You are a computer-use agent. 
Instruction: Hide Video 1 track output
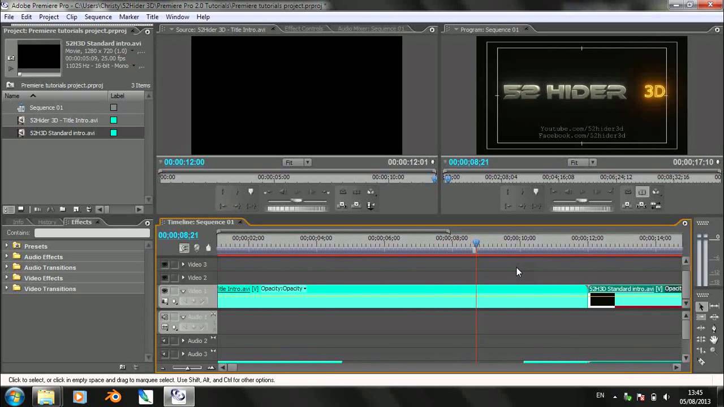tap(165, 291)
